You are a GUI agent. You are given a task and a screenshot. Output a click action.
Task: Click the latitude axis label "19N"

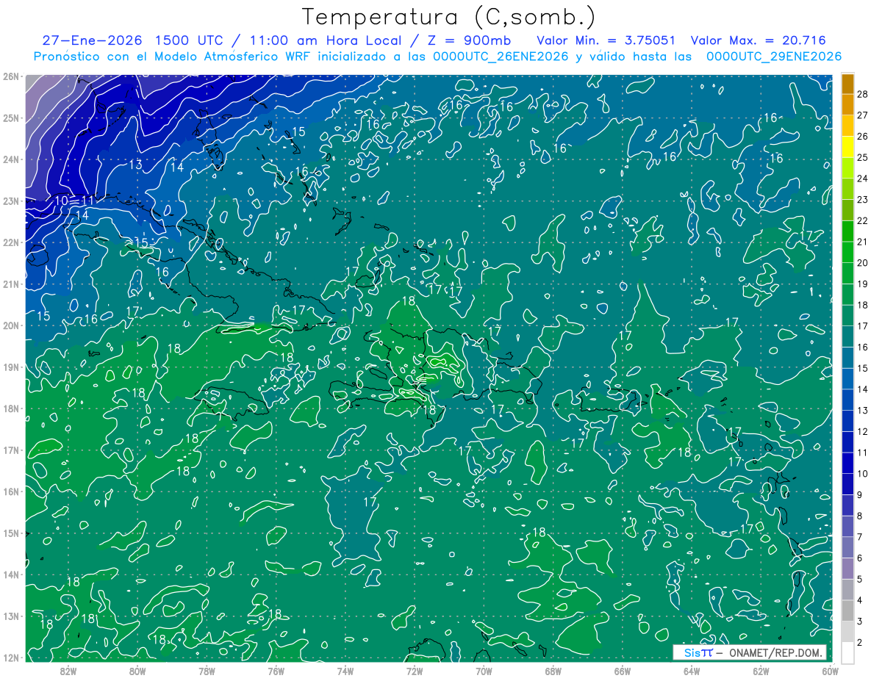tap(10, 367)
